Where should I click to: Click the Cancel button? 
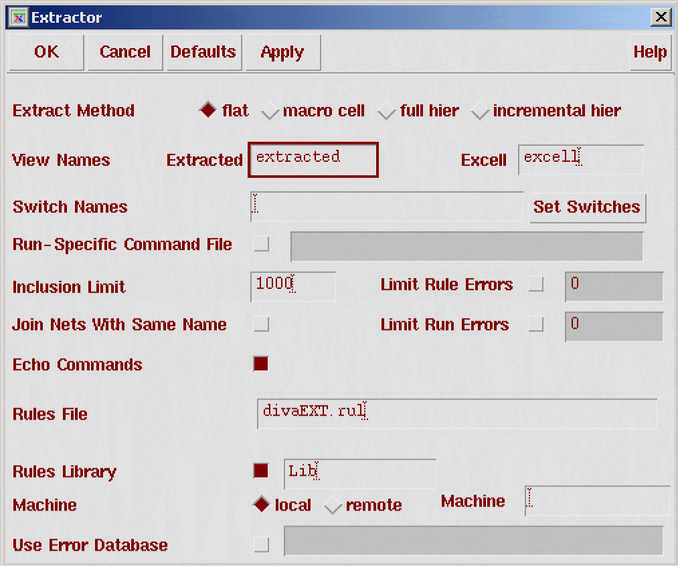(125, 52)
